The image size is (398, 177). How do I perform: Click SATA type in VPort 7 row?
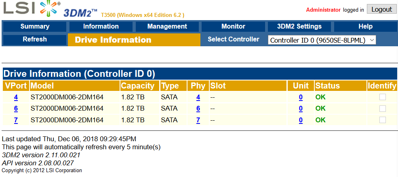(x=169, y=120)
